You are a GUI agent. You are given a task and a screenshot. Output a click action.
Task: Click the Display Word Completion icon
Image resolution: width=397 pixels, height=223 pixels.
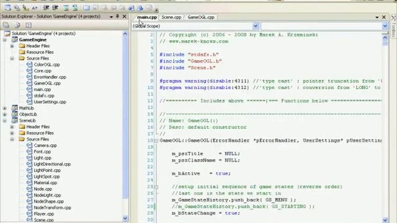[x=35, y=8]
